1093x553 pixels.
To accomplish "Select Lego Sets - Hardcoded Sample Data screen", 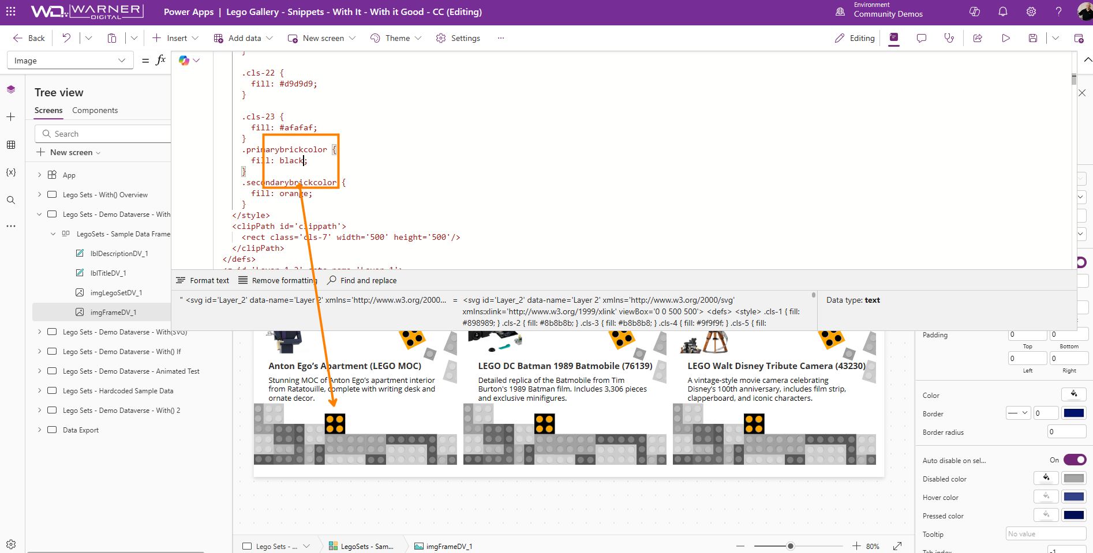I will pyautogui.click(x=118, y=390).
